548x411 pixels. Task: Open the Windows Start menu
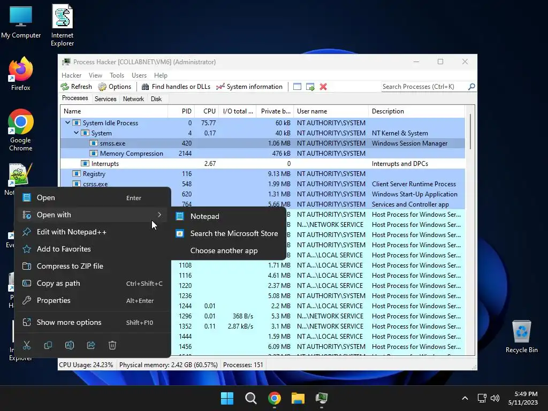[x=227, y=398]
